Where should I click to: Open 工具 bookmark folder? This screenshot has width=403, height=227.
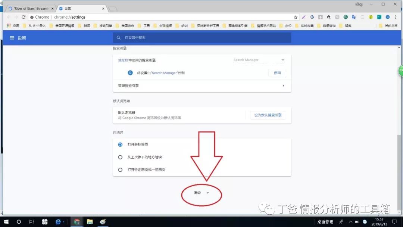[x=144, y=26]
